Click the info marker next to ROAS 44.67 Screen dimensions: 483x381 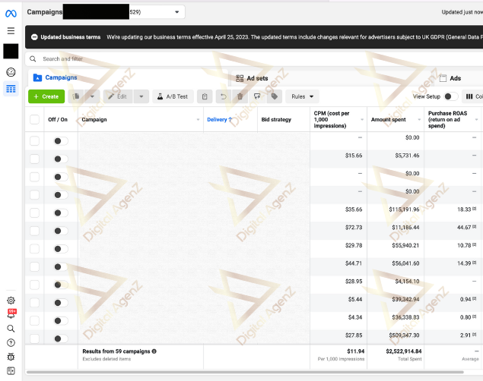pyautogui.click(x=475, y=227)
